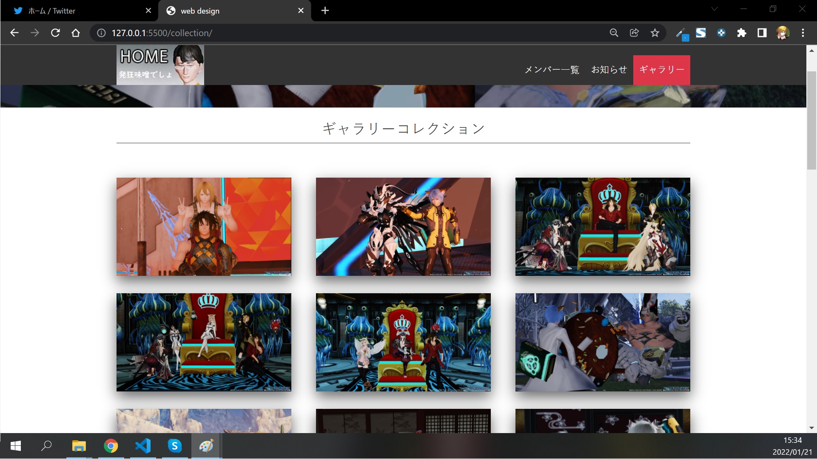Image resolution: width=817 pixels, height=459 pixels.
Task: Open Windows taskbar search
Action: pyautogui.click(x=46, y=446)
